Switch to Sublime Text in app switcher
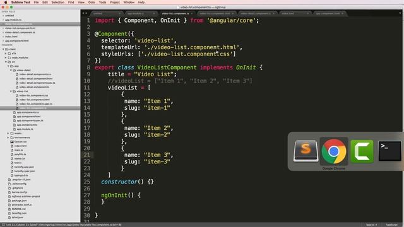404x227 pixels. click(306, 151)
